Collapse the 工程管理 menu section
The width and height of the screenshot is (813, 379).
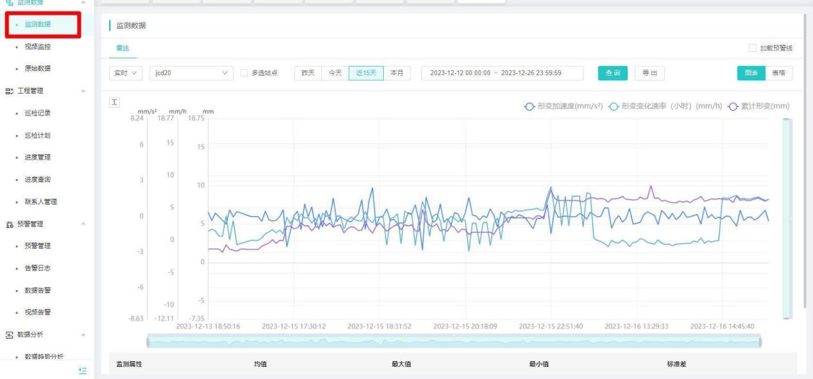(x=83, y=91)
